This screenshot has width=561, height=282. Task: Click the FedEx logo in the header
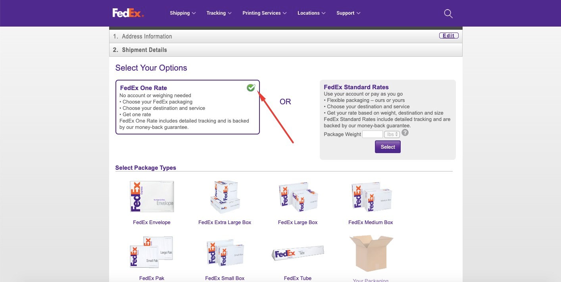(127, 13)
